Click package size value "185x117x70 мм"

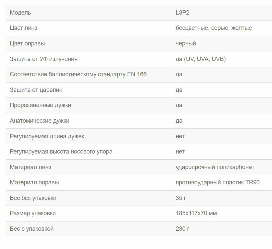(x=196, y=213)
